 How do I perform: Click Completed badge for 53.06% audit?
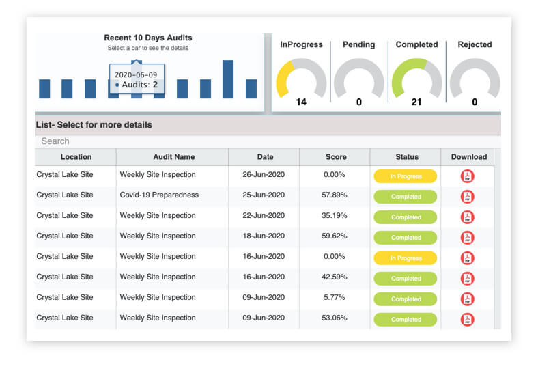(x=406, y=320)
